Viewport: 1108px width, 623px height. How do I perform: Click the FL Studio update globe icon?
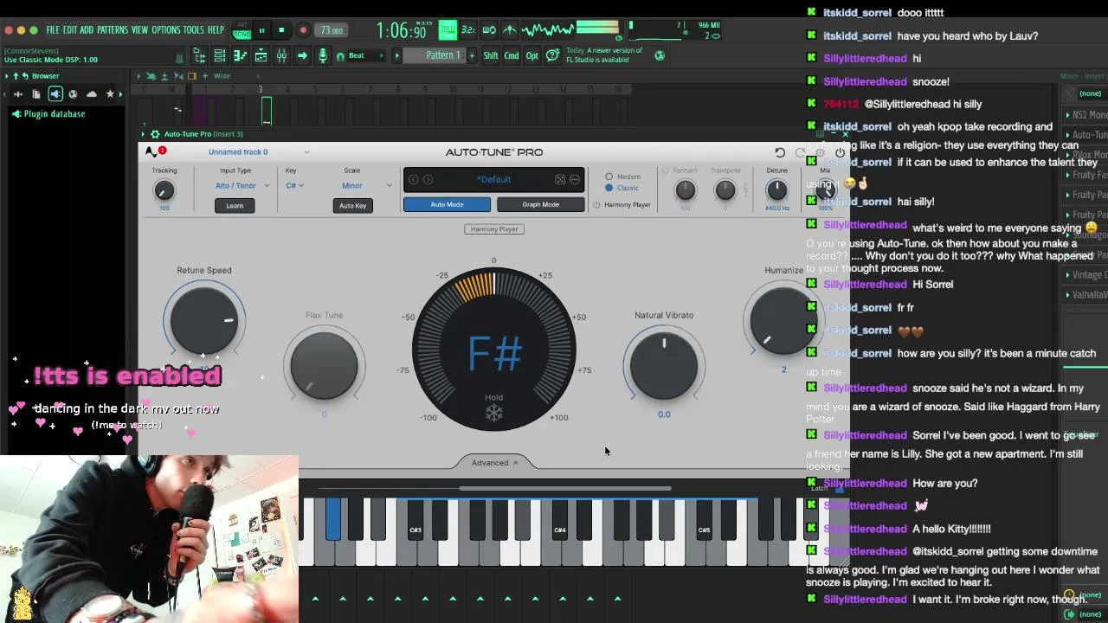pos(660,55)
